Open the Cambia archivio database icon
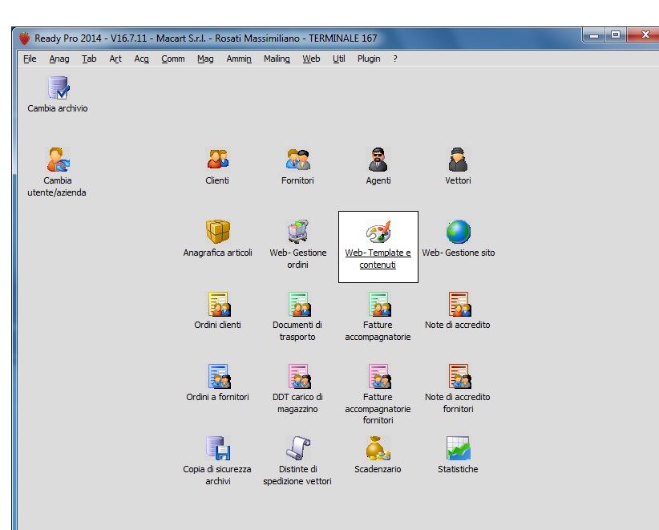Screen dimensions: 659x530 [x=58, y=88]
